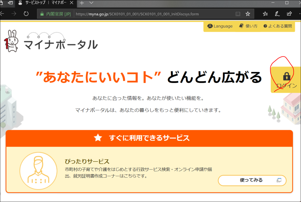The width and height of the screenshot is (301, 202).
Task: Click the ぴったりサービス person icon
Action: pos(38,171)
